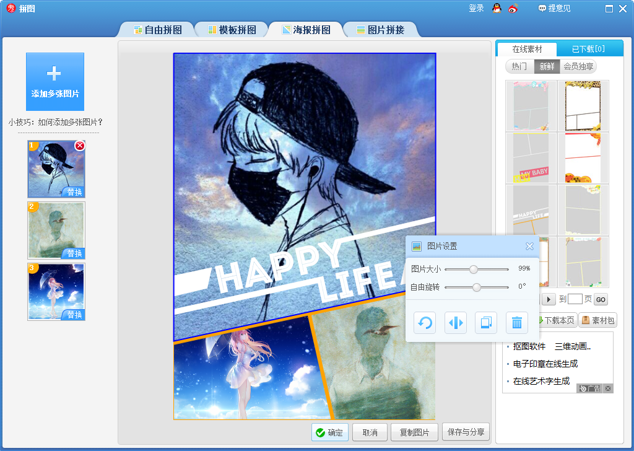This screenshot has width=634, height=451.
Task: Click the 图片大小 slider handle
Action: (474, 269)
